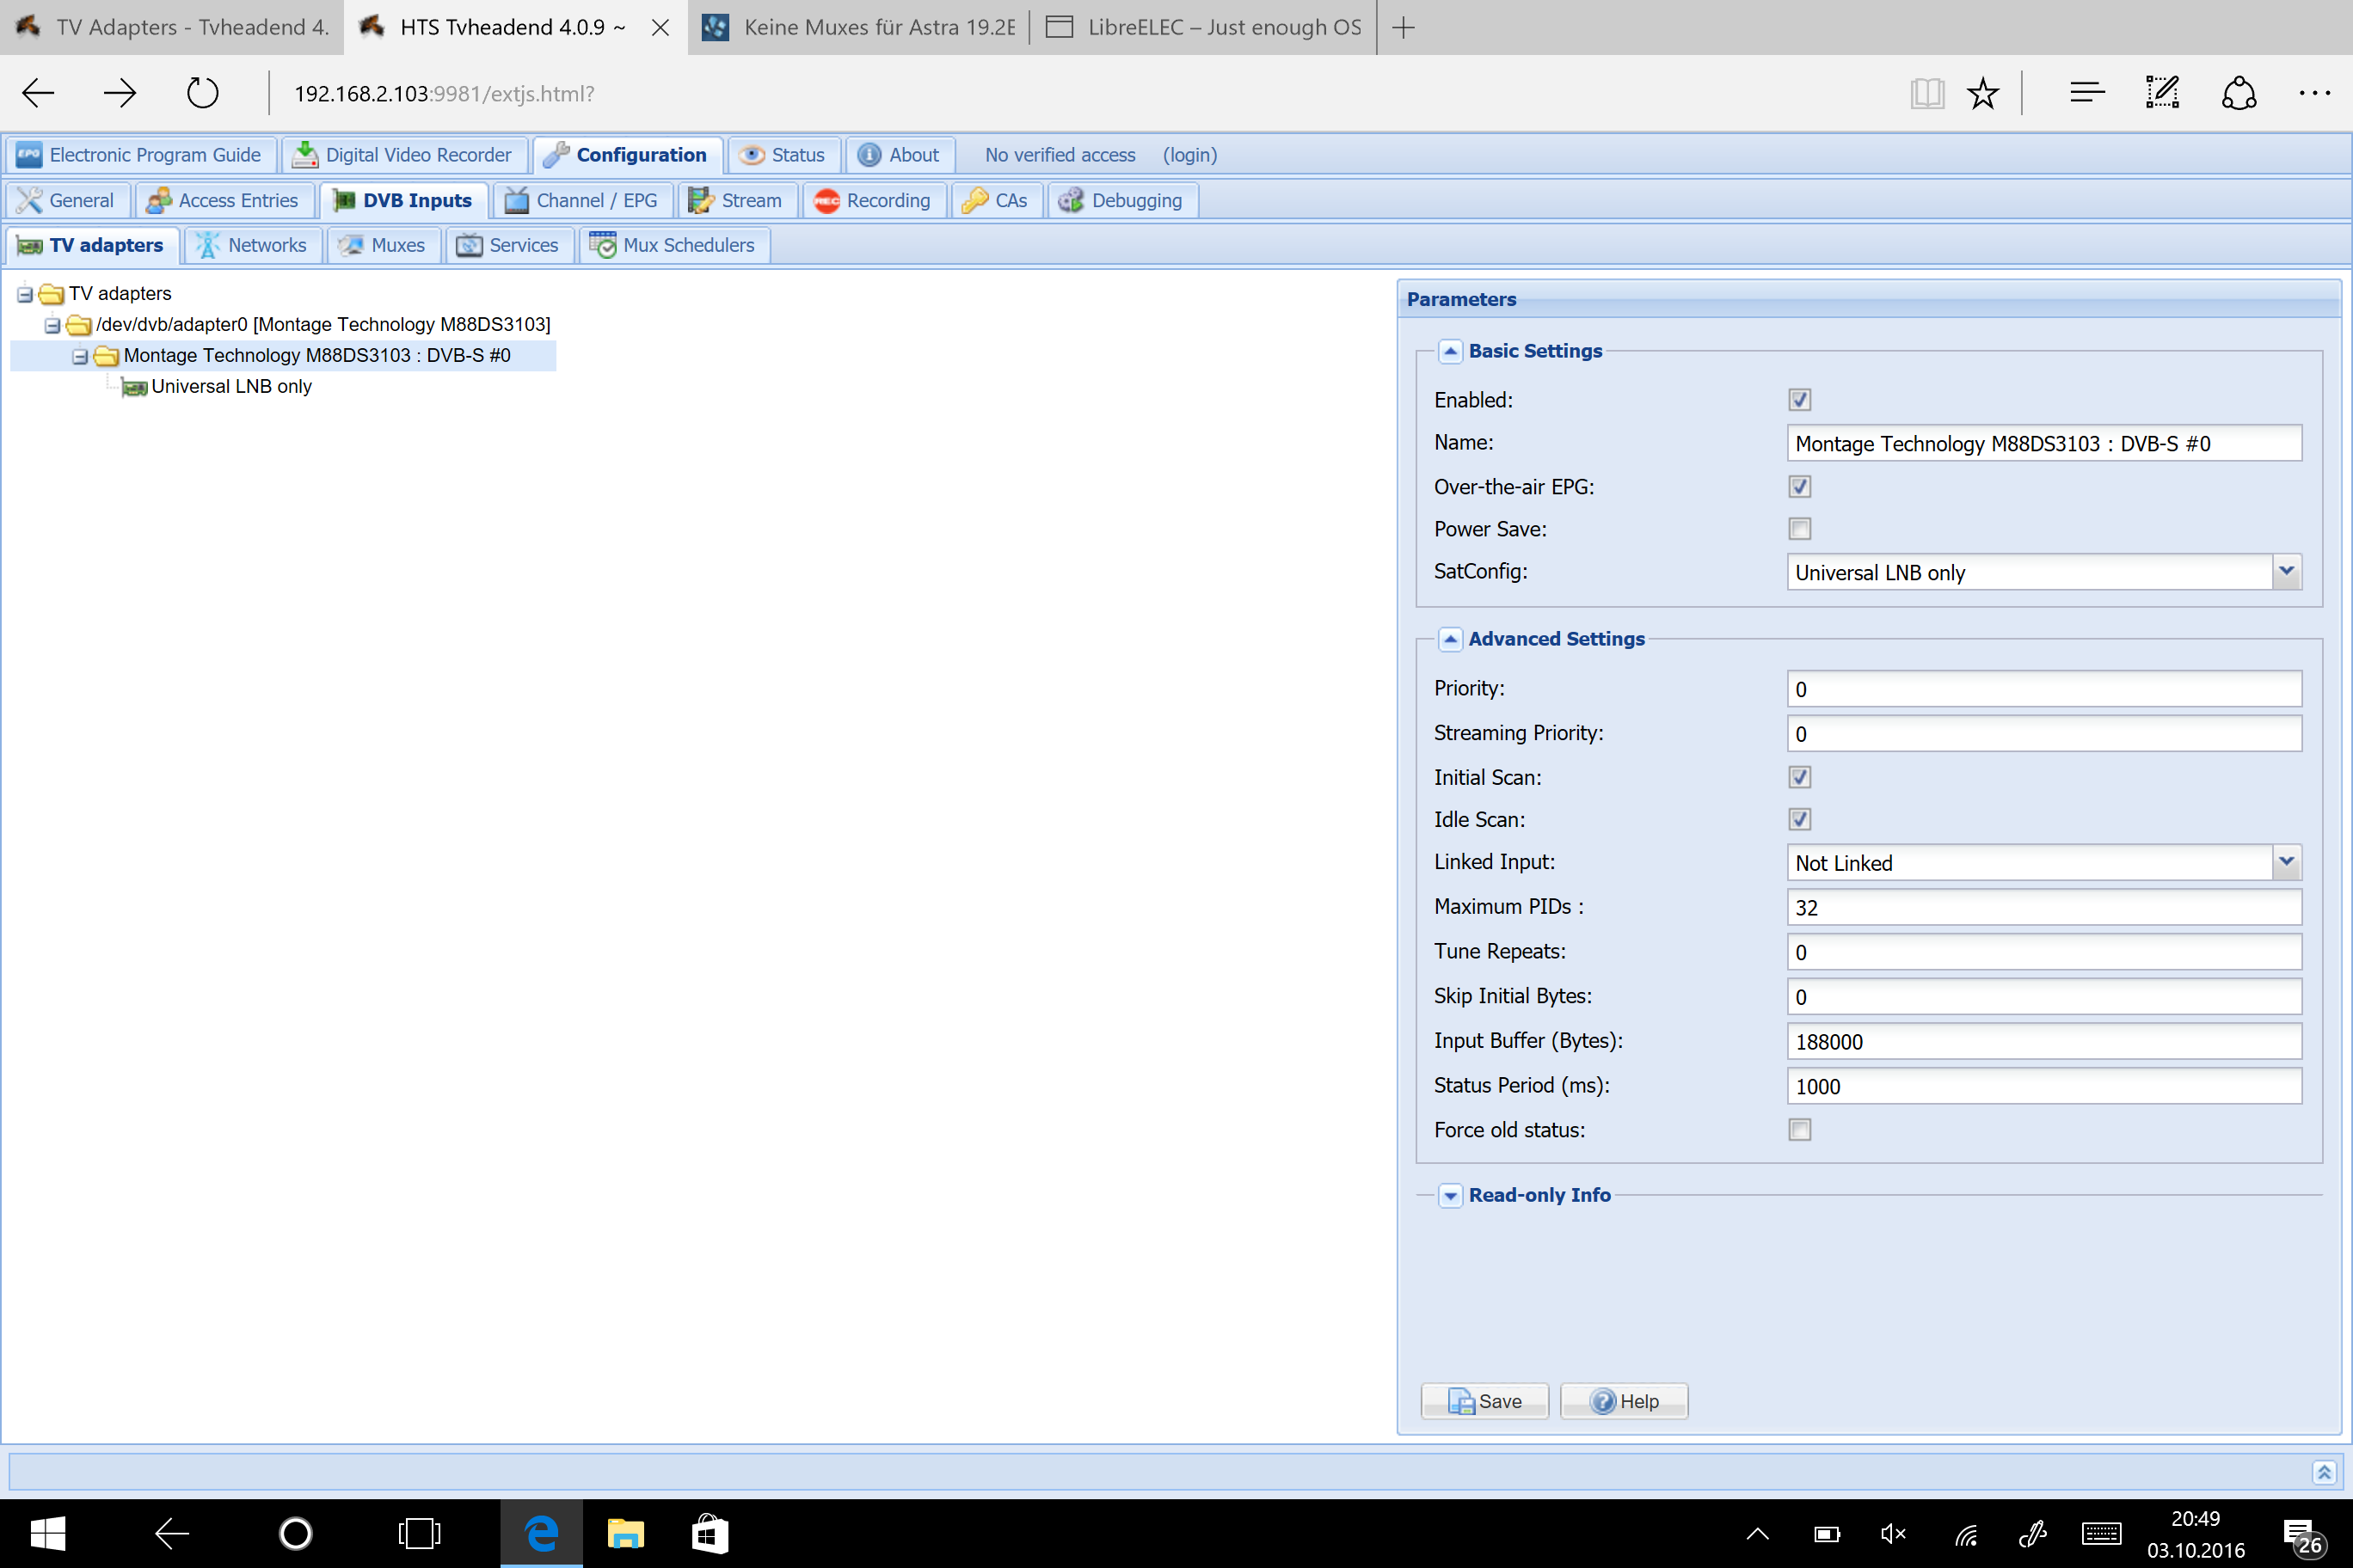The height and width of the screenshot is (1568, 2353).
Task: Click the Priority input field
Action: [2044, 689]
